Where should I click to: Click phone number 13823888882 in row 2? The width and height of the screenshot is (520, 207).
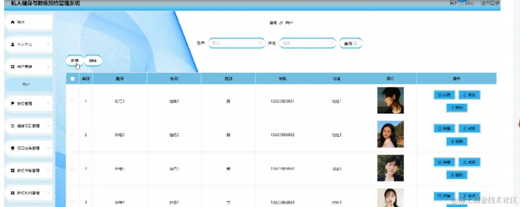[x=283, y=135]
